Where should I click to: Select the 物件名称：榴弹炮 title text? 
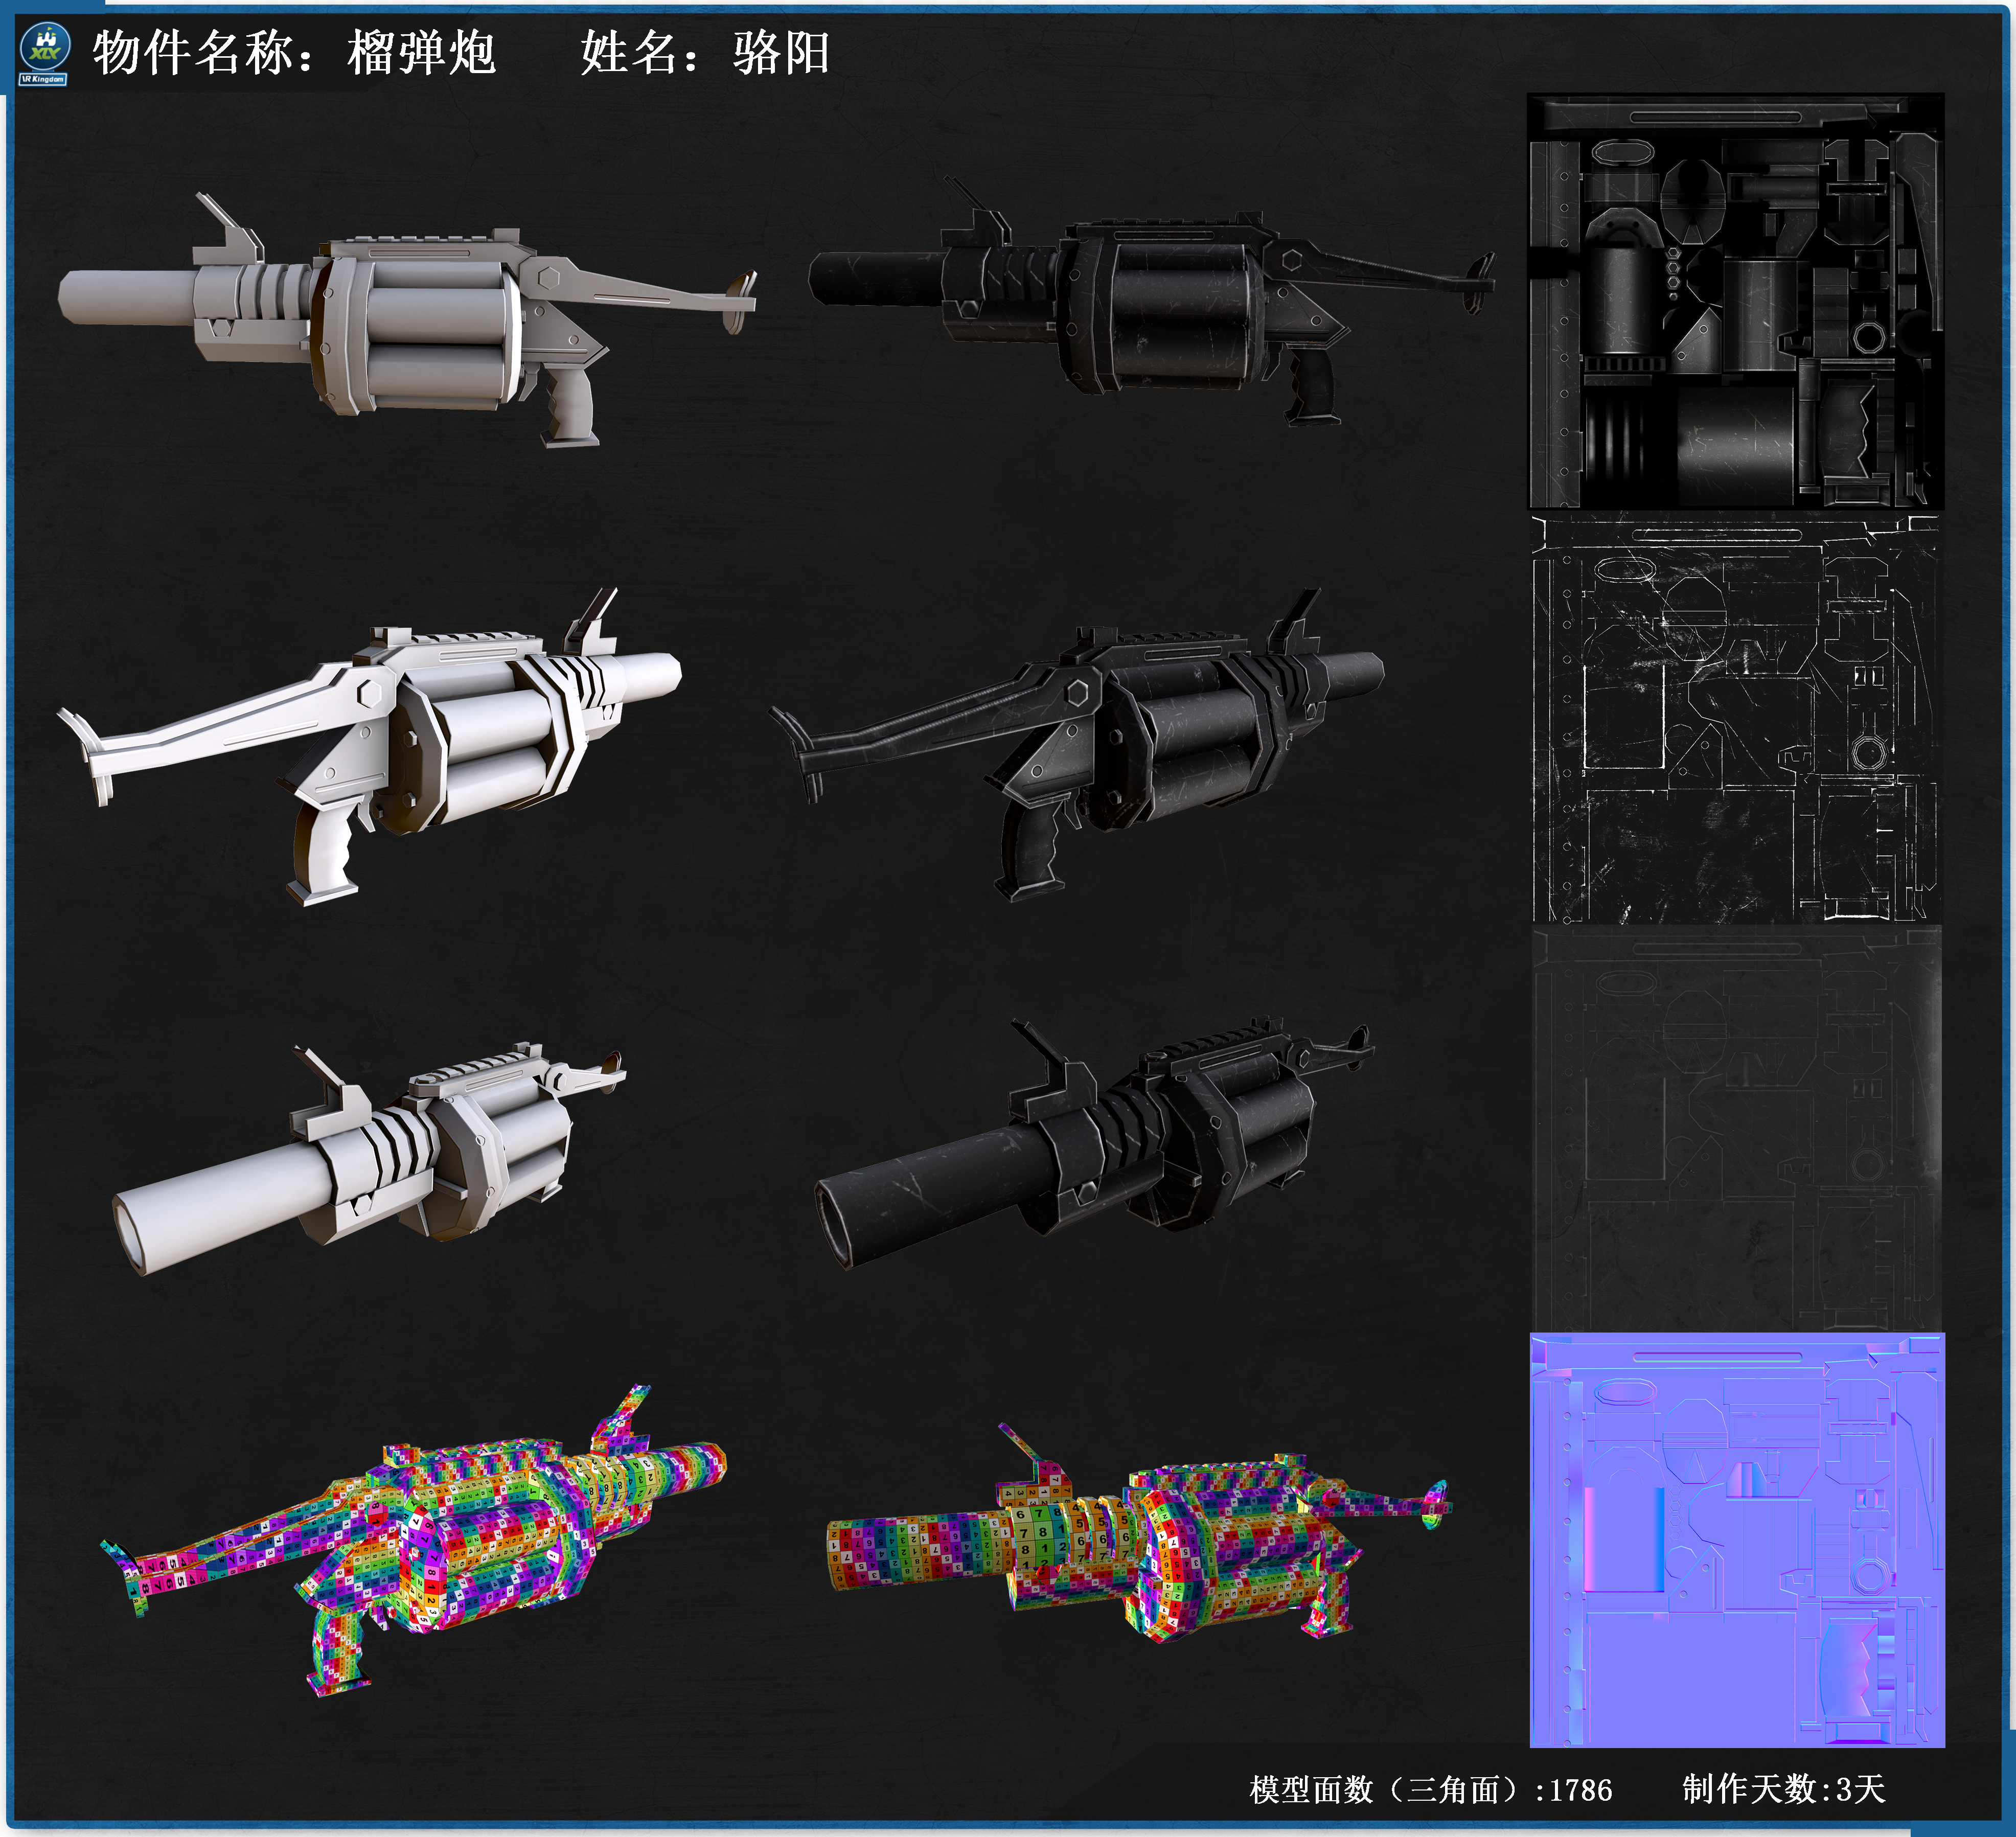point(294,52)
